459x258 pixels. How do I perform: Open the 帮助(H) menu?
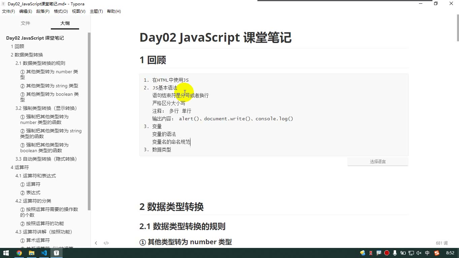(x=114, y=11)
